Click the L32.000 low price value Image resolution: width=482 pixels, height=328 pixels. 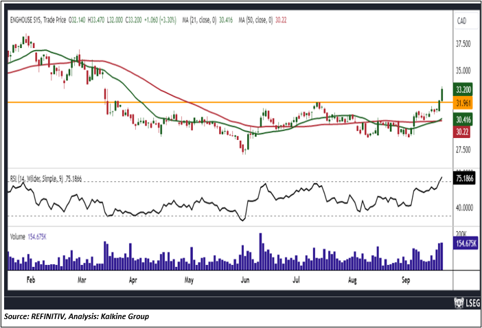pos(115,21)
